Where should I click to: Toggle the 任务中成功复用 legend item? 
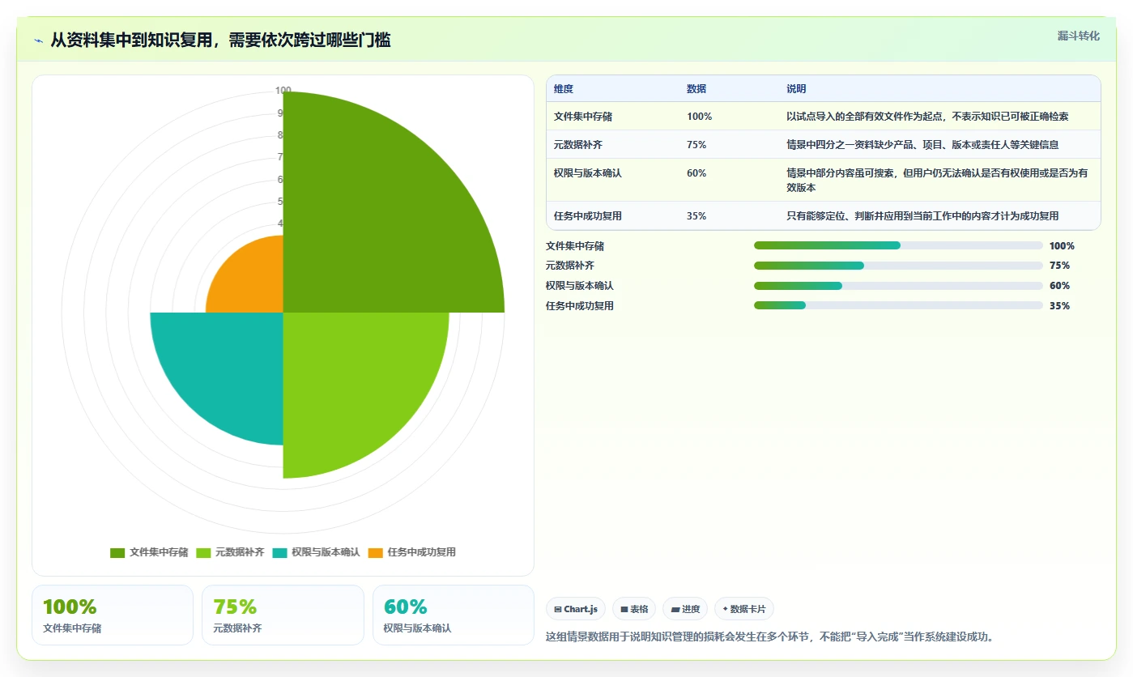(x=411, y=552)
